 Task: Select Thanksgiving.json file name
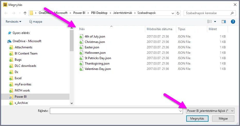tap(97, 64)
